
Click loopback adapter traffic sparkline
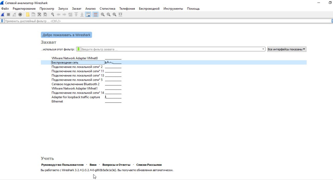[x=113, y=97]
